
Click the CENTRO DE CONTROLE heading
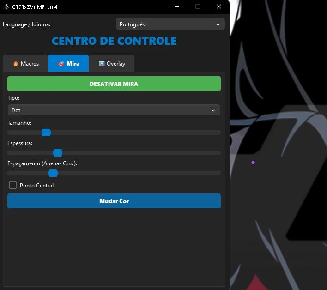pos(114,41)
